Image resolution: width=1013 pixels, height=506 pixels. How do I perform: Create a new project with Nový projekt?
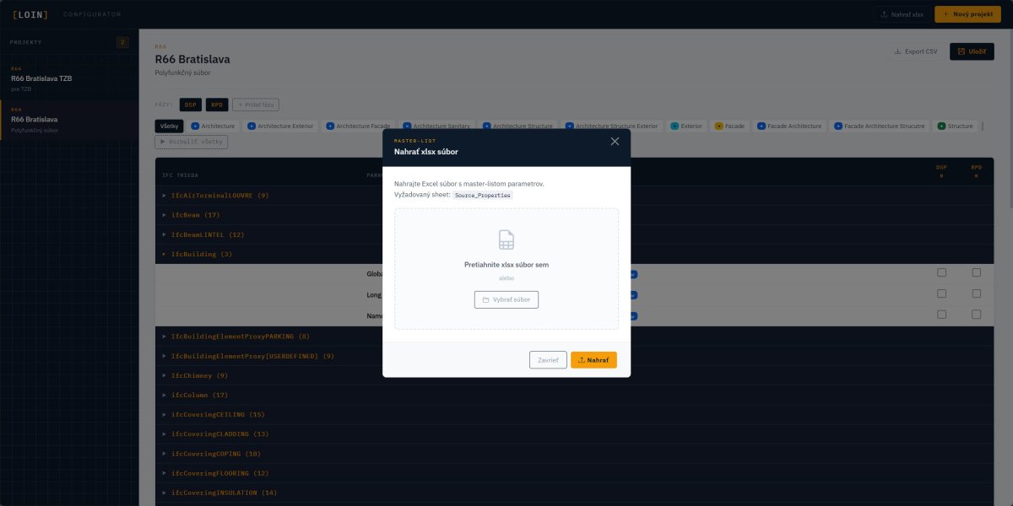[x=967, y=14]
